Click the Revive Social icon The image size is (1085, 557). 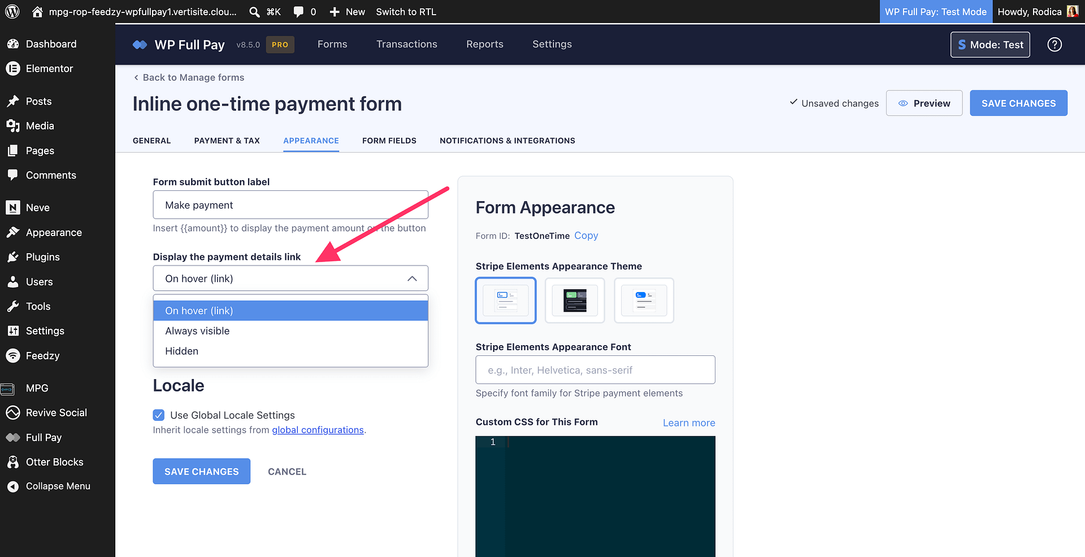coord(13,412)
